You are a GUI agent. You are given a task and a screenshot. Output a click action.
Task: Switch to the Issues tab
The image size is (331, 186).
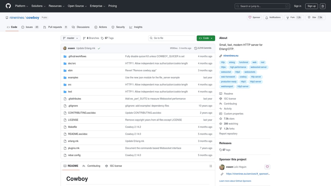[29, 27]
